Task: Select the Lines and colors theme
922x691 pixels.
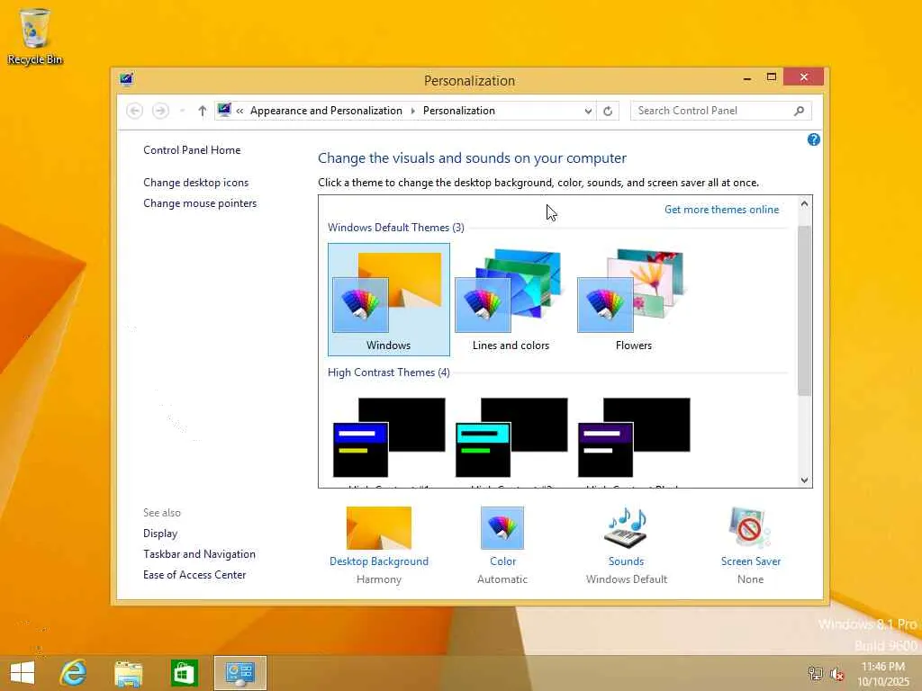Action: pos(511,299)
